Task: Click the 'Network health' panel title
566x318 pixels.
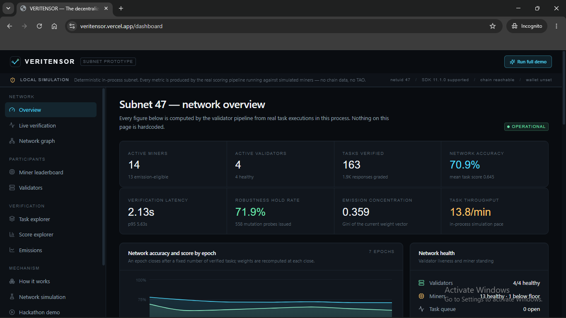Action: click(436, 253)
